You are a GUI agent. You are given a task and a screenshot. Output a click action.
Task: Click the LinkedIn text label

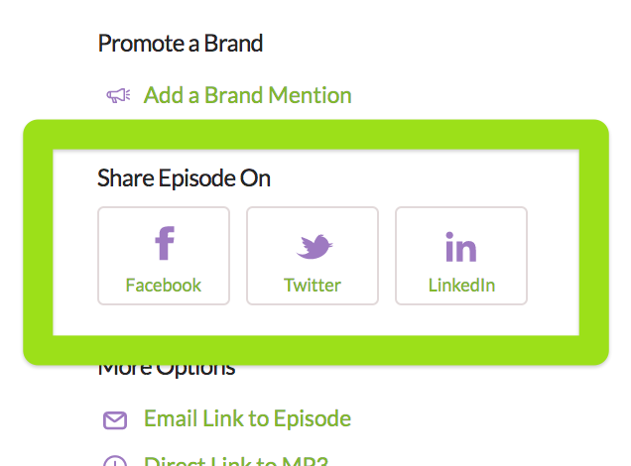(x=461, y=286)
